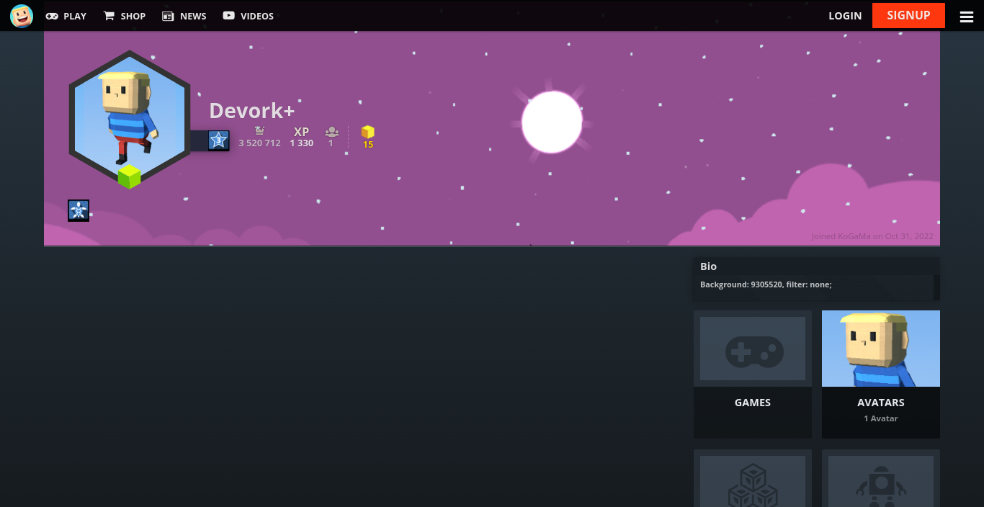Open the AVATARS card
Screen dimensions: 984x507
pos(881,374)
